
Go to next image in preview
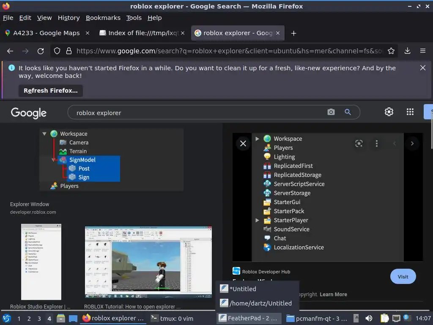tap(412, 143)
